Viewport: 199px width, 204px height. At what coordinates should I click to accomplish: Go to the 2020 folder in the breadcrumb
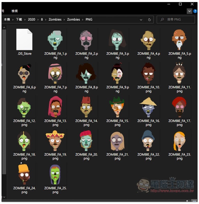[x=31, y=19]
